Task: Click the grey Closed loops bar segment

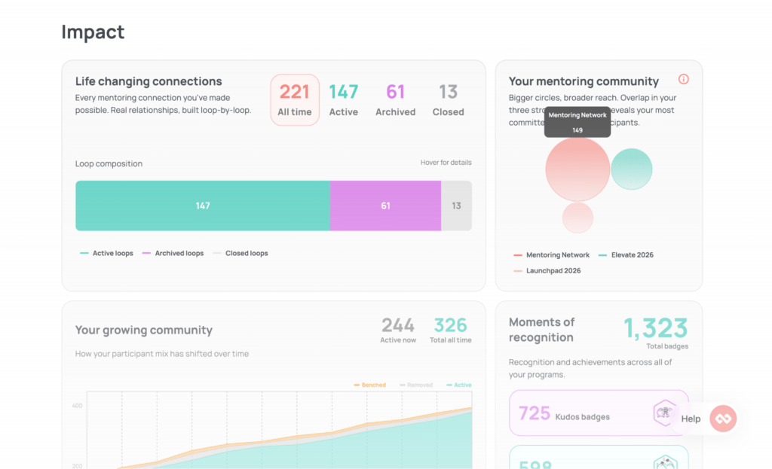Action: 456,206
